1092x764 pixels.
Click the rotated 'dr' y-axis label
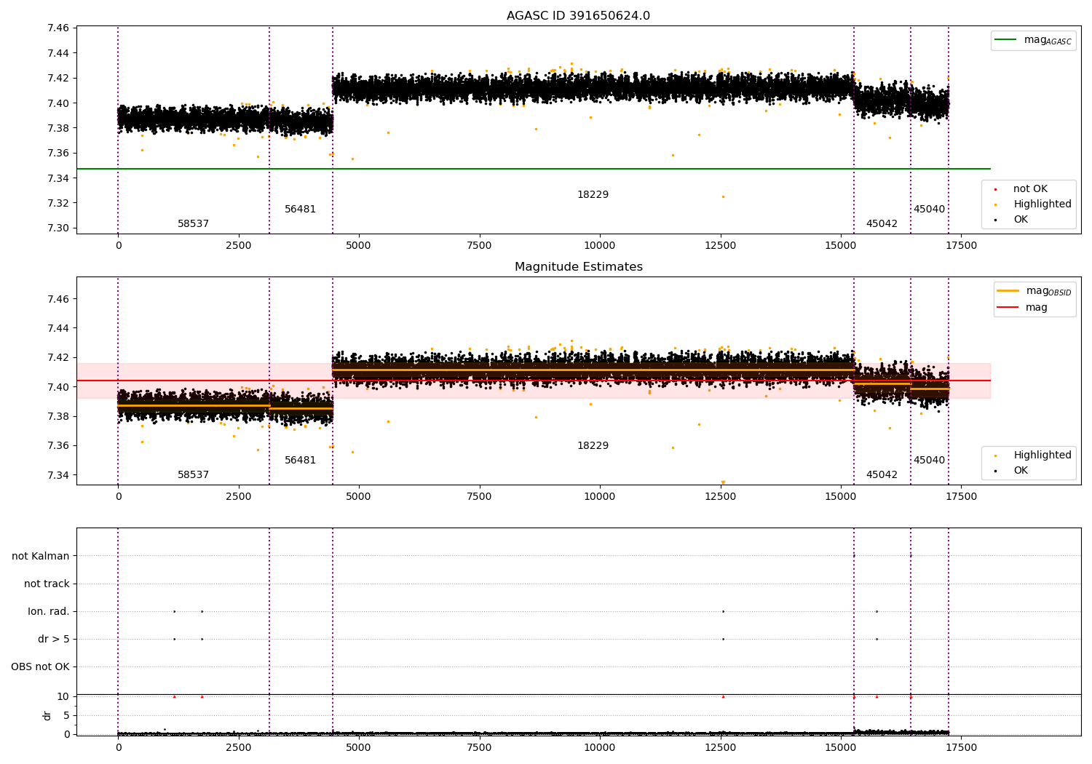(x=47, y=715)
